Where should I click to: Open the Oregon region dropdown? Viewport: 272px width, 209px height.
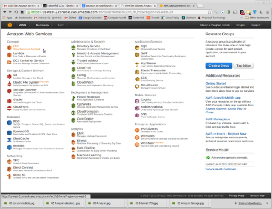tap(242, 25)
